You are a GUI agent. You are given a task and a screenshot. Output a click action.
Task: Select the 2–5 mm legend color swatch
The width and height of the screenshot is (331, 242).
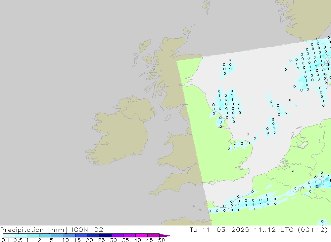45,235
